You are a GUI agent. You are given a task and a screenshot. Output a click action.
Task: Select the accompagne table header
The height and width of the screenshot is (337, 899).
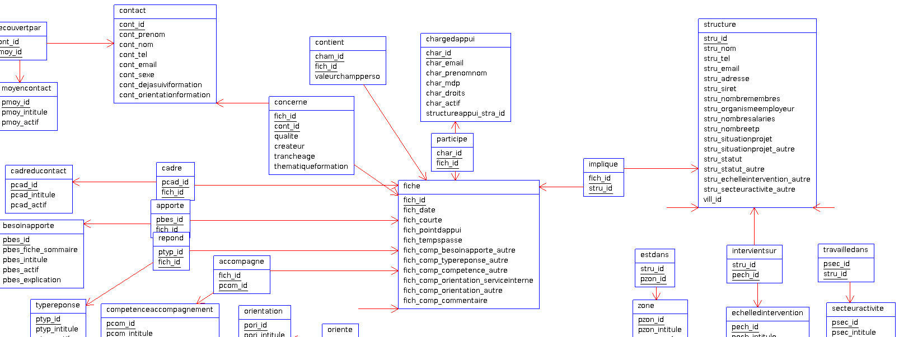[241, 262]
